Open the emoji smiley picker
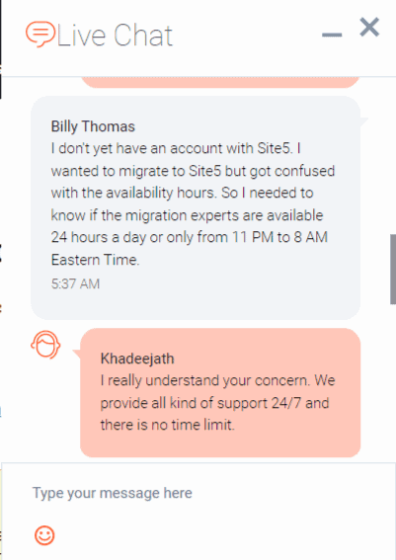The image size is (396, 560). pos(44,535)
